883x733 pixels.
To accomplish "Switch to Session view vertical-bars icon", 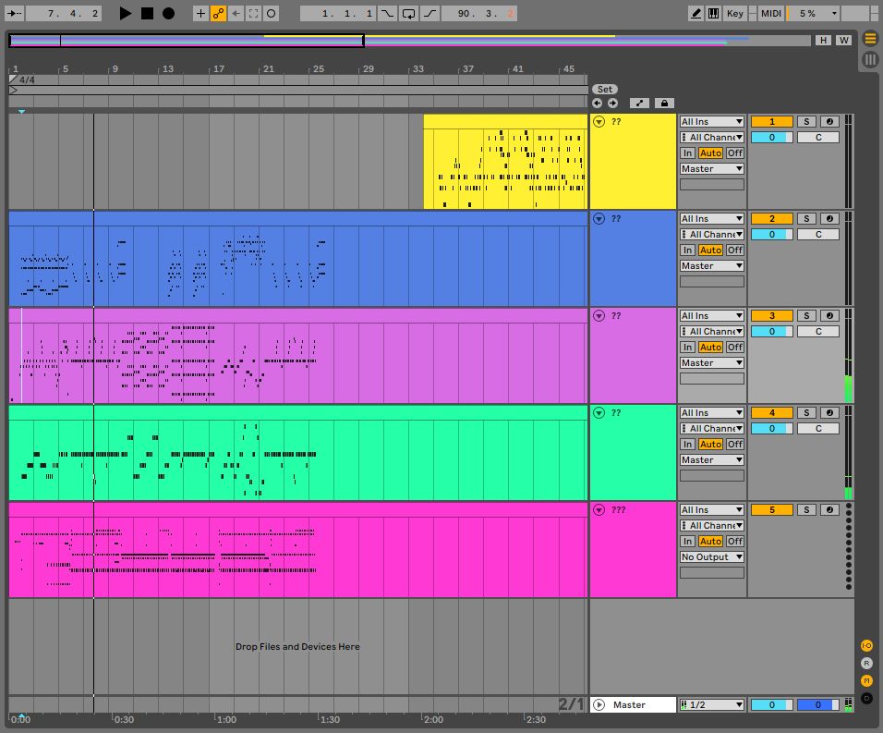I will tap(870, 59).
